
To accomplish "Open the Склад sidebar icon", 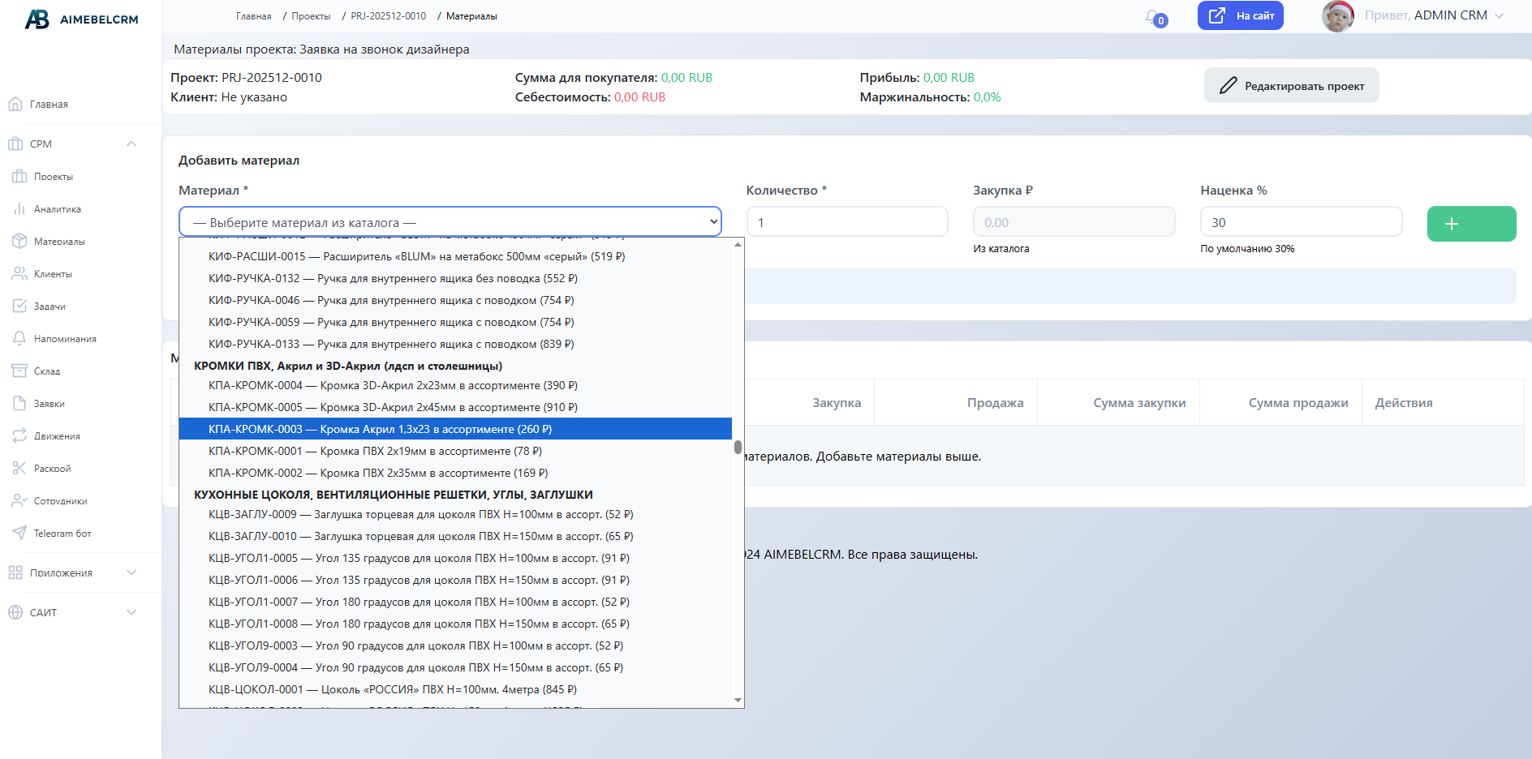I will (x=19, y=371).
